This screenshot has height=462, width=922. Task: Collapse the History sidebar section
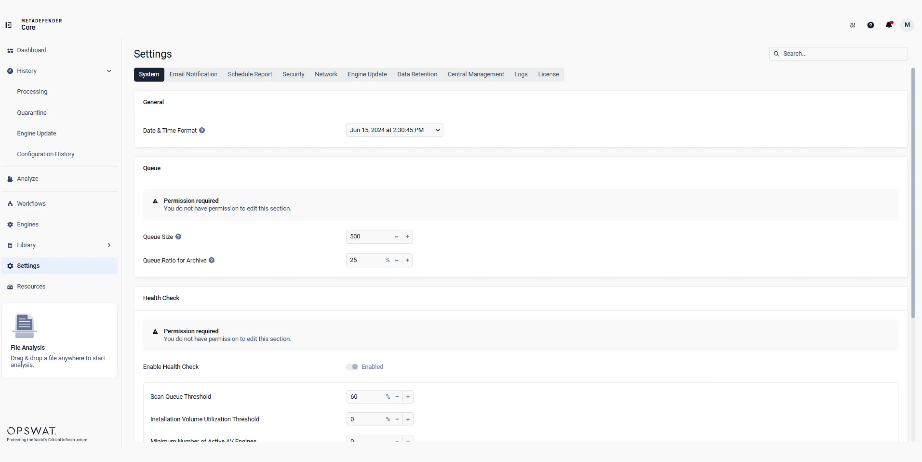click(x=109, y=71)
